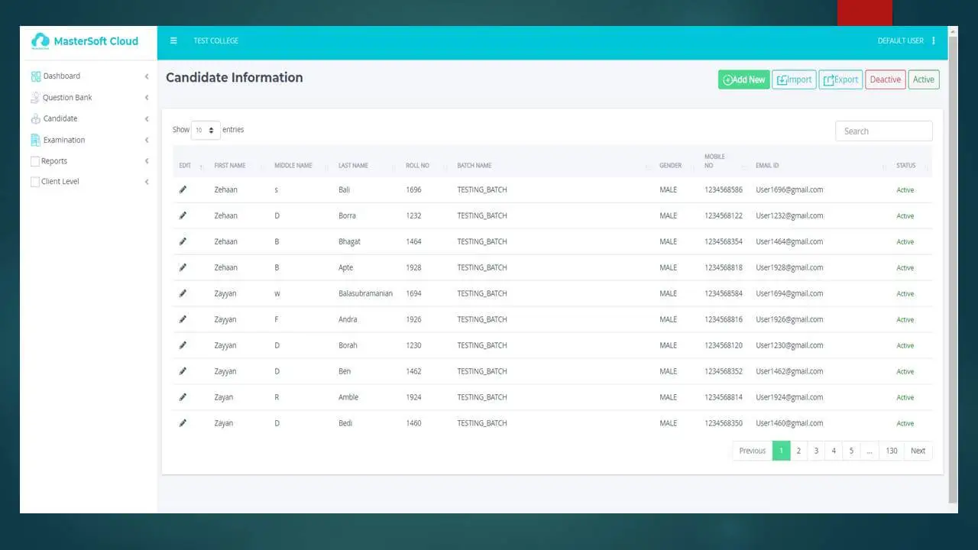Click the Active button
The height and width of the screenshot is (550, 978).
pyautogui.click(x=924, y=79)
